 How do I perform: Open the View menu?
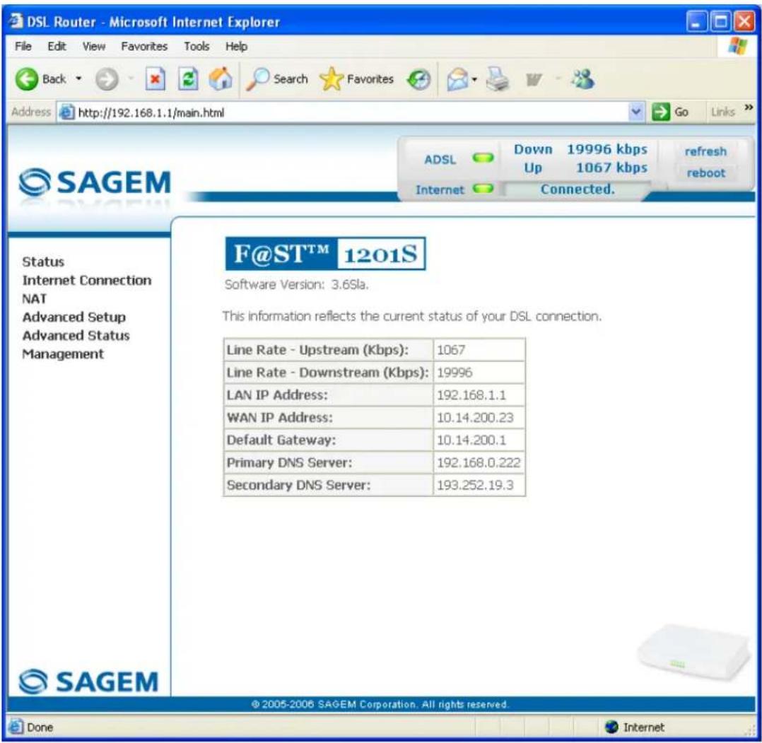click(93, 46)
